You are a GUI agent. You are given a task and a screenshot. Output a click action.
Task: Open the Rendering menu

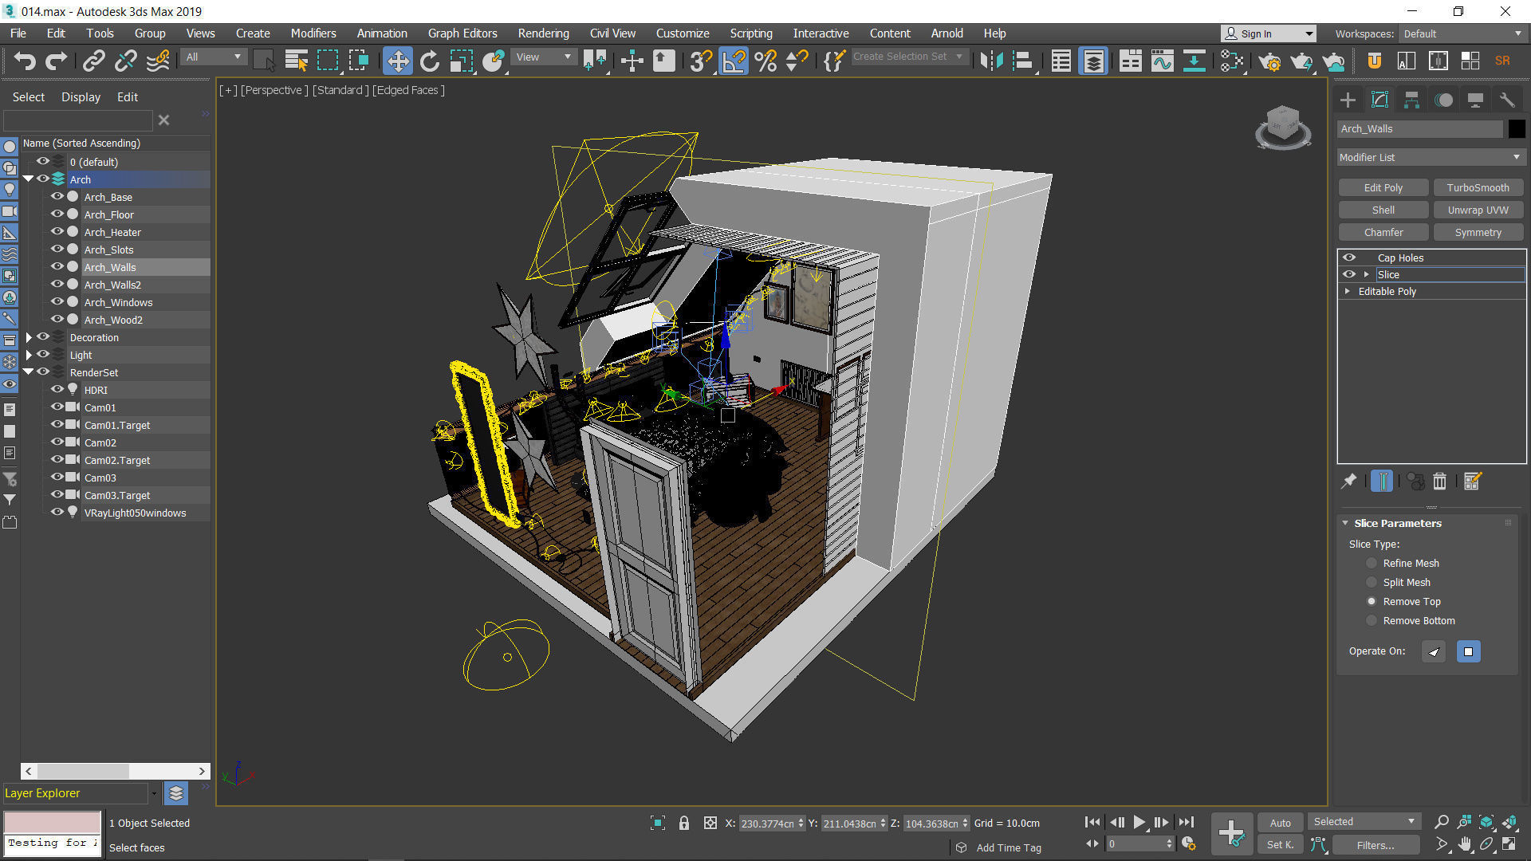coord(543,33)
